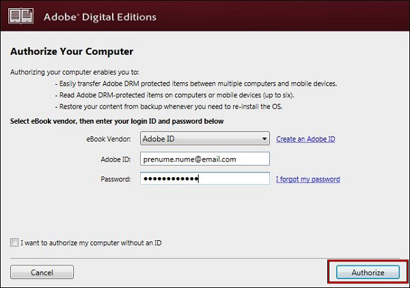The width and height of the screenshot is (410, 288).
Task: Open the eBook Vendor combo box
Action: tap(205, 138)
